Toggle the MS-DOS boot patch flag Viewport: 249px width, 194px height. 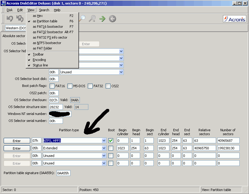tap(70, 86)
